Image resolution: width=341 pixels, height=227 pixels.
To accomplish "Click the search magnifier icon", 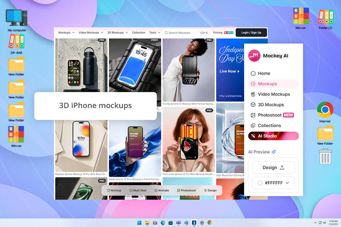I will (166, 33).
